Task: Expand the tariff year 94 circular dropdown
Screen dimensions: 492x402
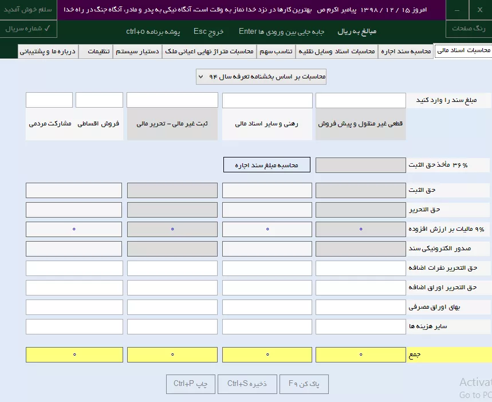Action: [261, 76]
